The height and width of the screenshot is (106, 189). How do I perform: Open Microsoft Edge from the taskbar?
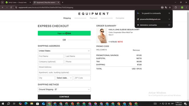26,104
